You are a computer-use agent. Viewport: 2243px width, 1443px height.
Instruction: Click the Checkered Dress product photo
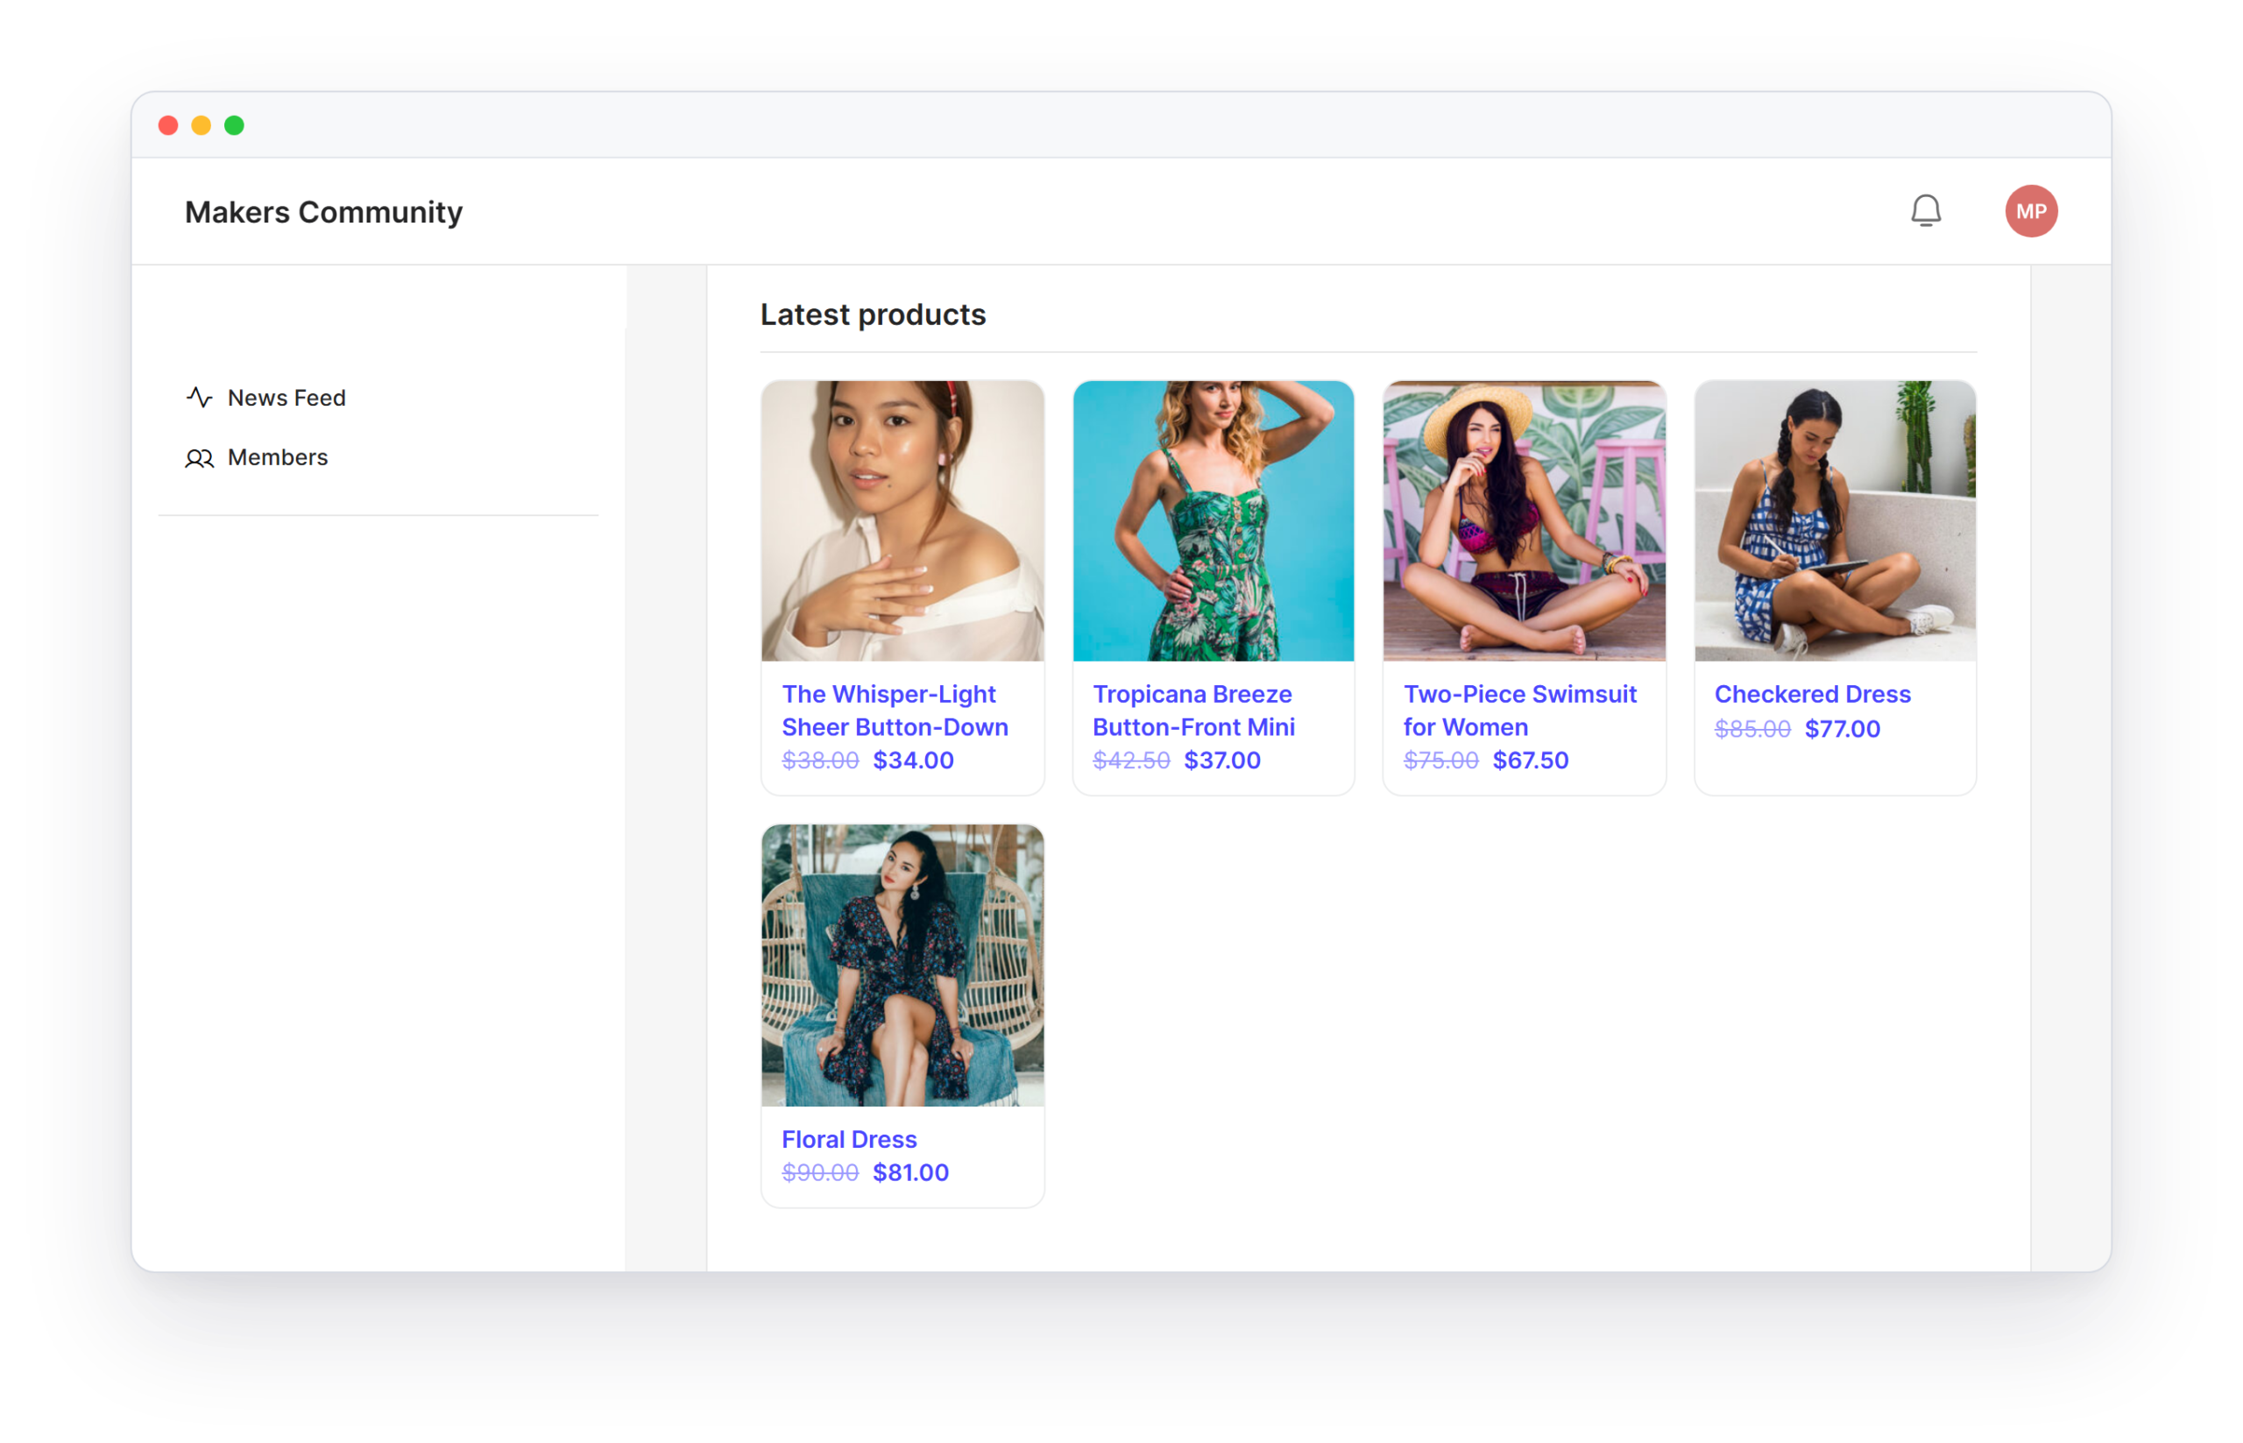click(x=1835, y=521)
